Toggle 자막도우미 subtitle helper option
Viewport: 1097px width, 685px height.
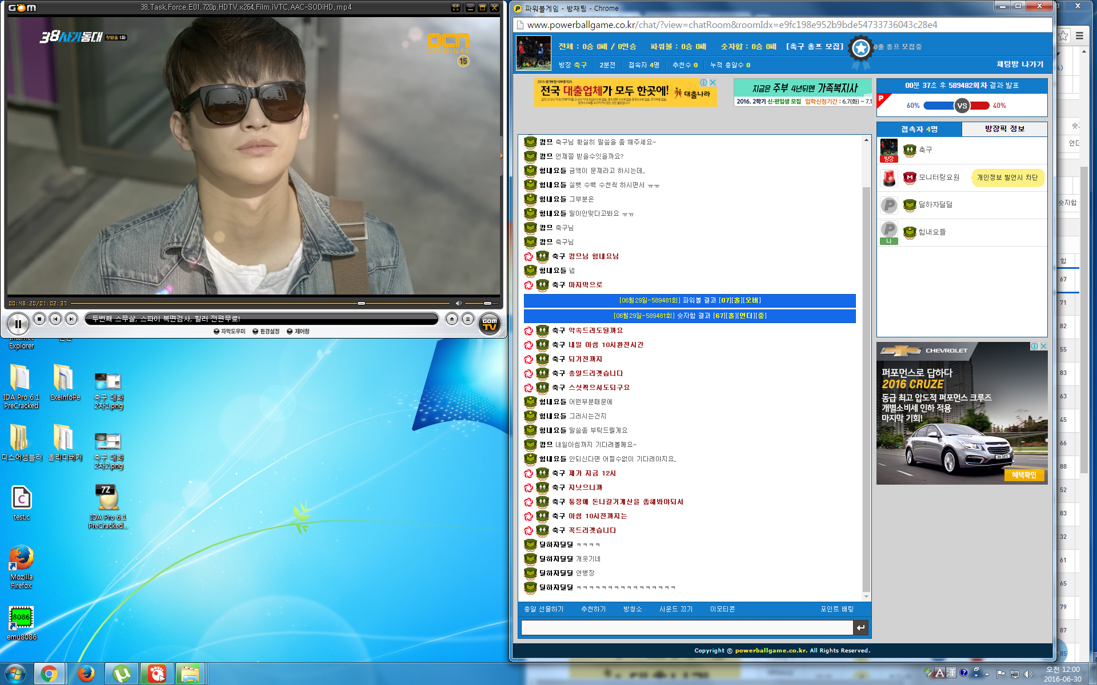[x=229, y=331]
